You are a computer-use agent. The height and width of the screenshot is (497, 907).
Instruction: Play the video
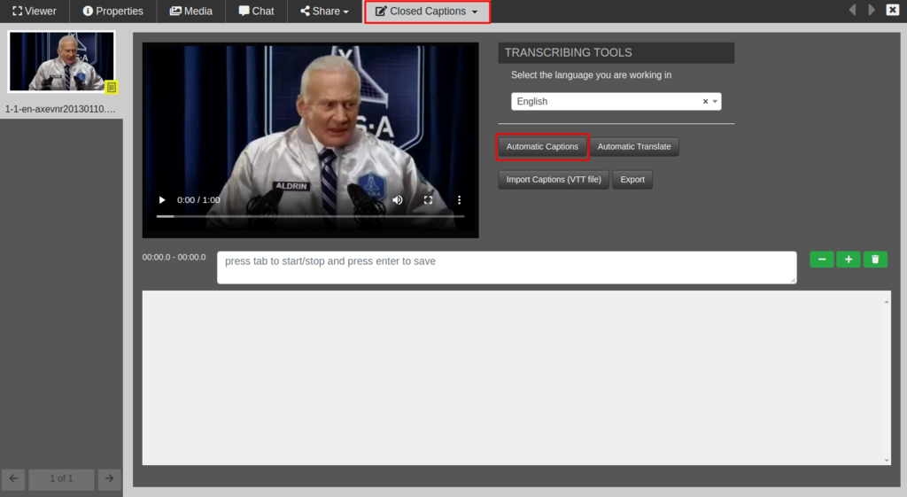[162, 199]
